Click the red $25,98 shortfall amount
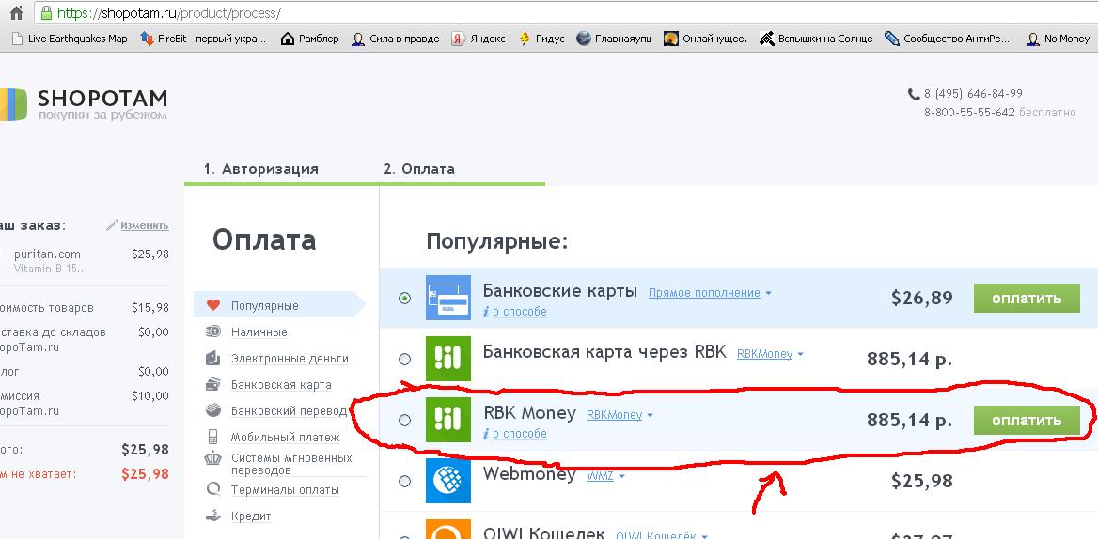The height and width of the screenshot is (539, 1098). [145, 474]
